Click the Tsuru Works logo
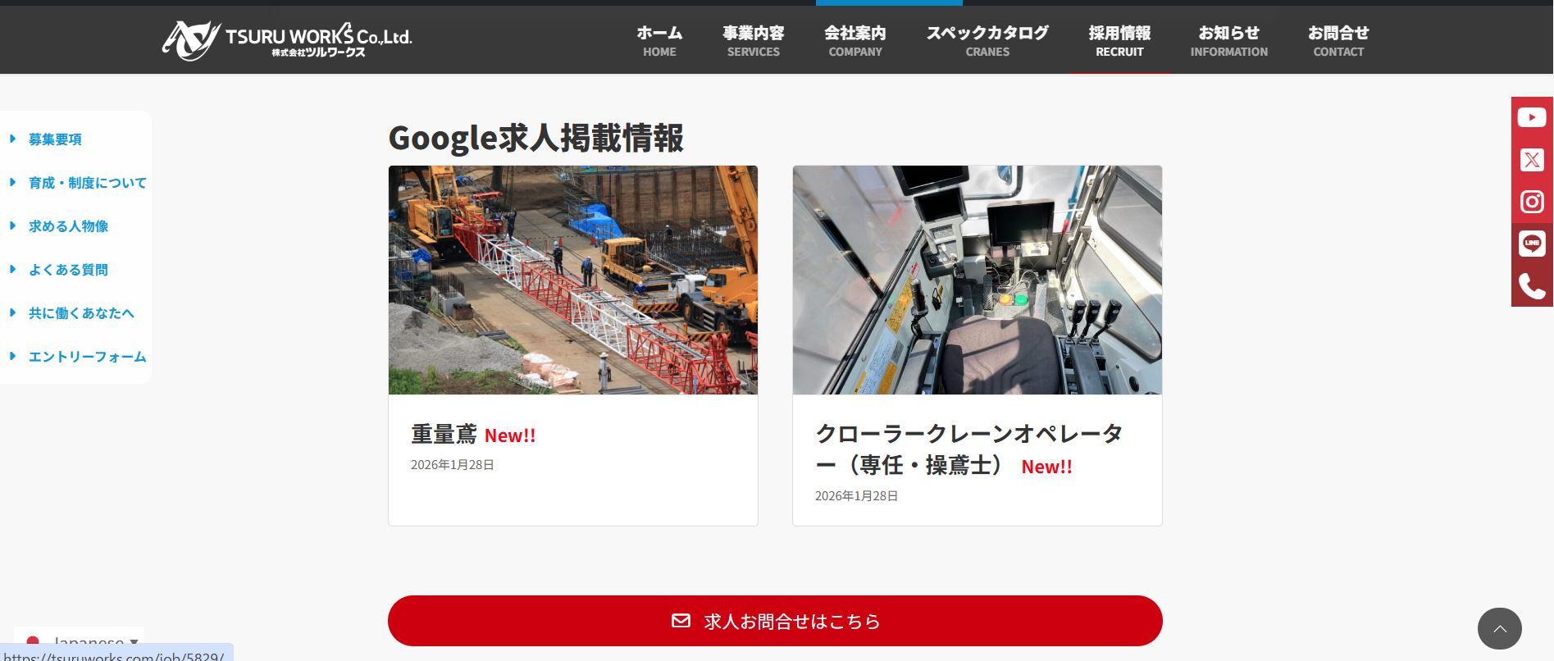 click(x=287, y=39)
